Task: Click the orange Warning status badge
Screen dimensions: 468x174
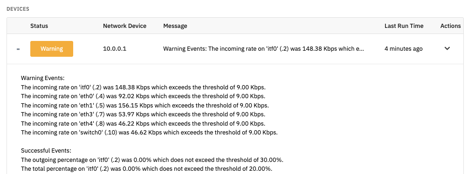Action: tap(52, 48)
